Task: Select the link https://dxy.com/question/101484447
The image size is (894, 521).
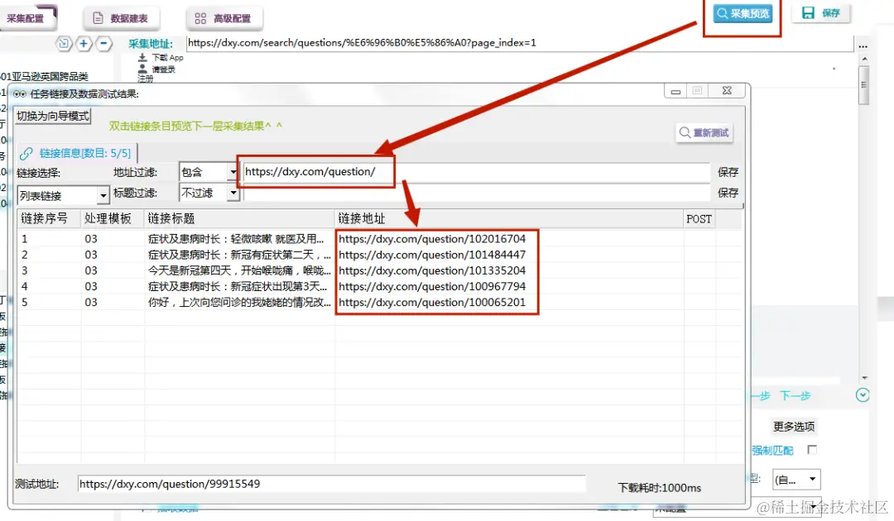Action: tap(432, 255)
